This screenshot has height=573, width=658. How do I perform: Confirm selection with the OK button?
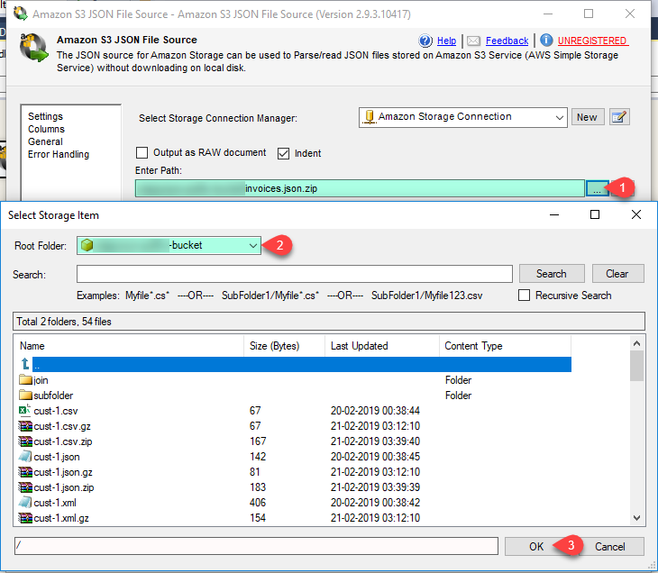click(536, 547)
